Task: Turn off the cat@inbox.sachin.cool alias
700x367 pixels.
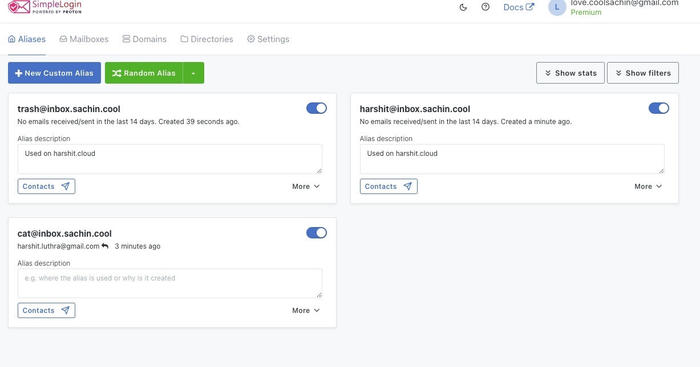Action: click(317, 233)
